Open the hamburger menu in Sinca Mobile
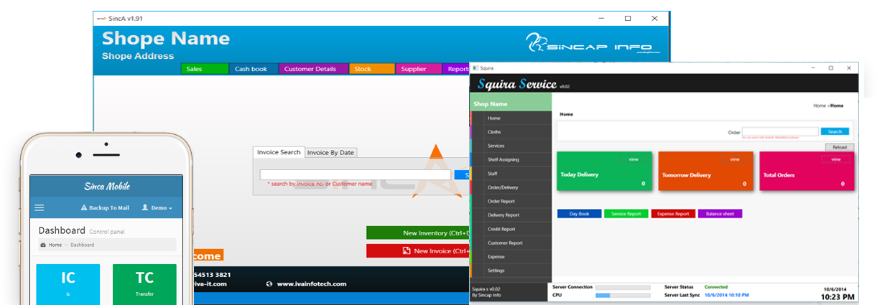Screen dimensions: 877x305 40,208
